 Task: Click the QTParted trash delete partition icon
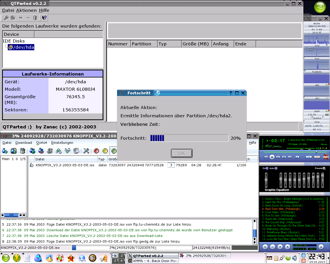pyautogui.click(x=35, y=18)
